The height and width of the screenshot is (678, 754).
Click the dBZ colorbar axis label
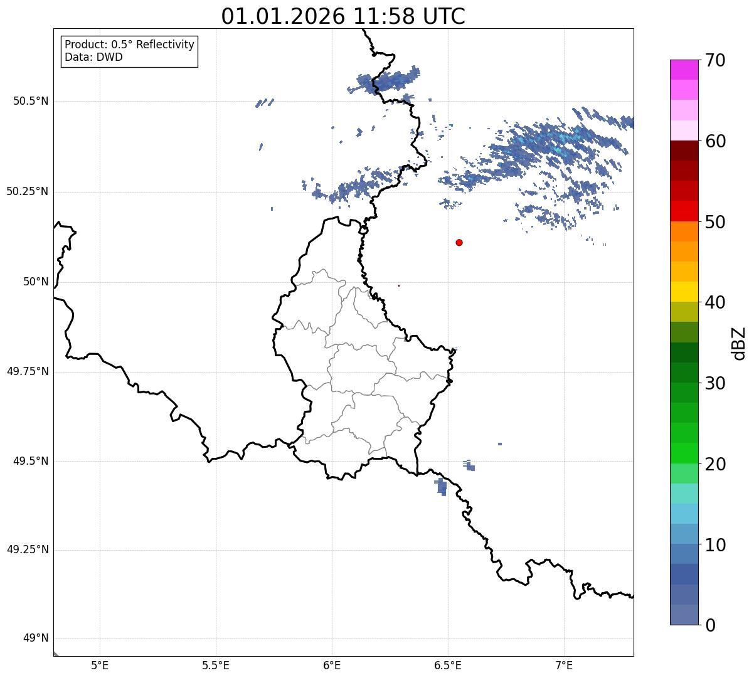click(x=740, y=343)
